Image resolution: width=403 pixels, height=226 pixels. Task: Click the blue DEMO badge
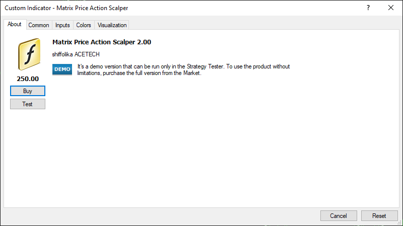click(x=62, y=69)
